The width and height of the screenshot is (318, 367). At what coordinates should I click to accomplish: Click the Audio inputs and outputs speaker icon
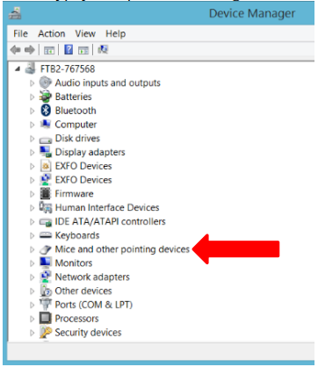click(x=46, y=83)
